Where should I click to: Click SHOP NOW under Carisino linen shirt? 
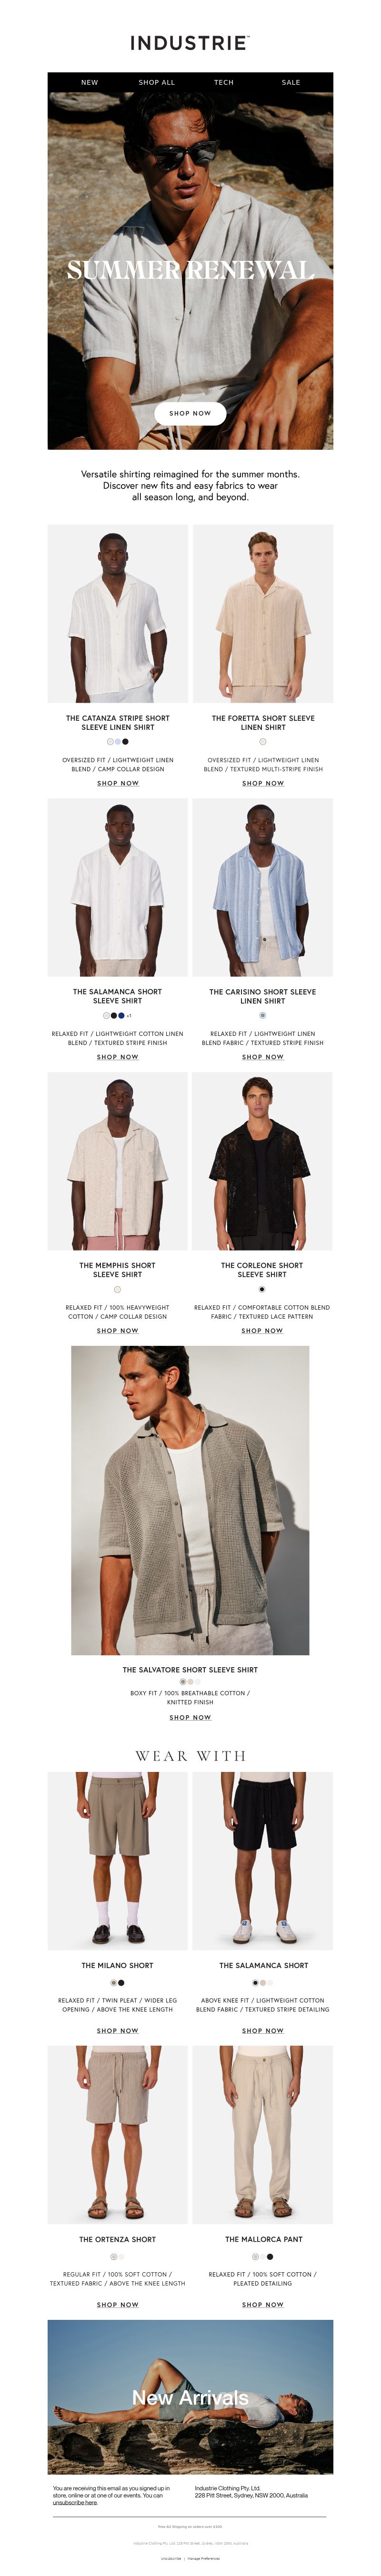tap(263, 1057)
